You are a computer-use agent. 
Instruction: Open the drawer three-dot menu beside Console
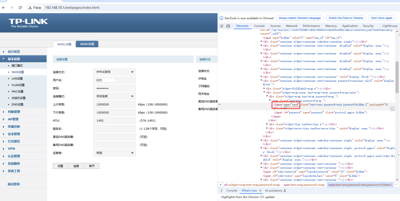221,191
